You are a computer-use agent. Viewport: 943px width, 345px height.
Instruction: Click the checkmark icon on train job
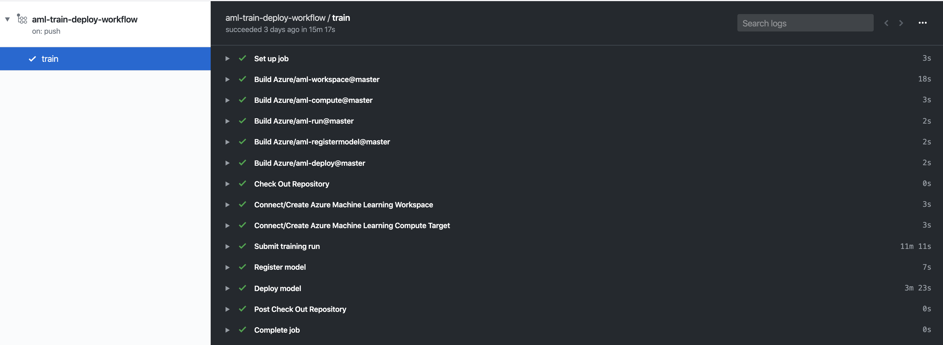pos(33,59)
